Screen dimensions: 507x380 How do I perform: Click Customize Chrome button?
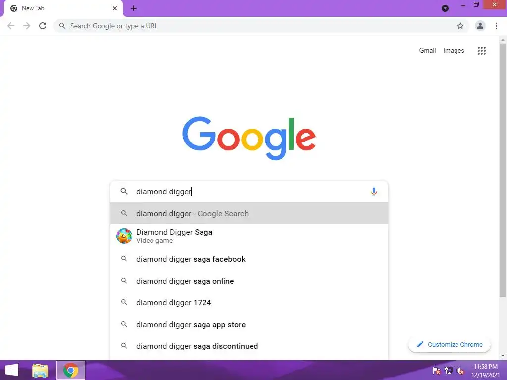(x=450, y=344)
